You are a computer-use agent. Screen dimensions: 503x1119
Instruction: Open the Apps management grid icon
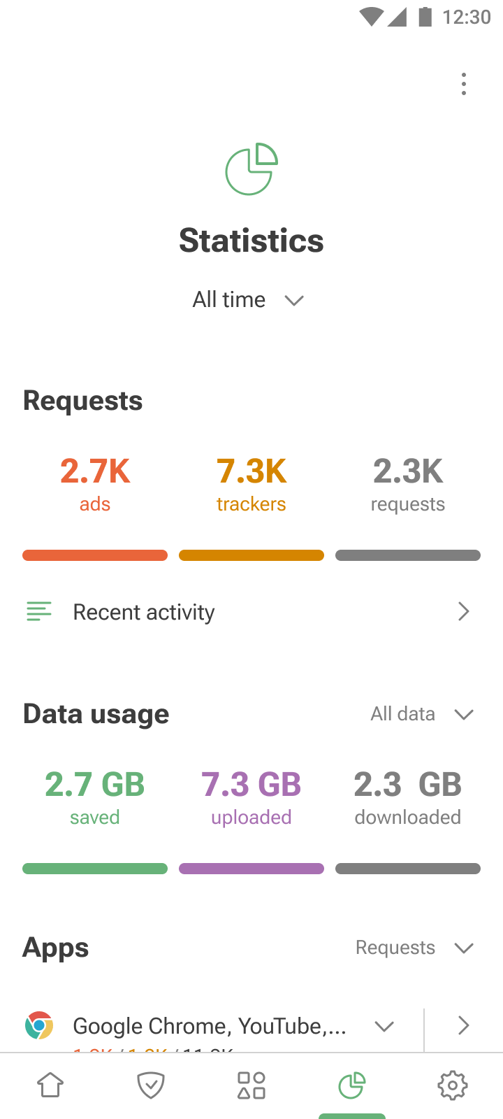(251, 1085)
